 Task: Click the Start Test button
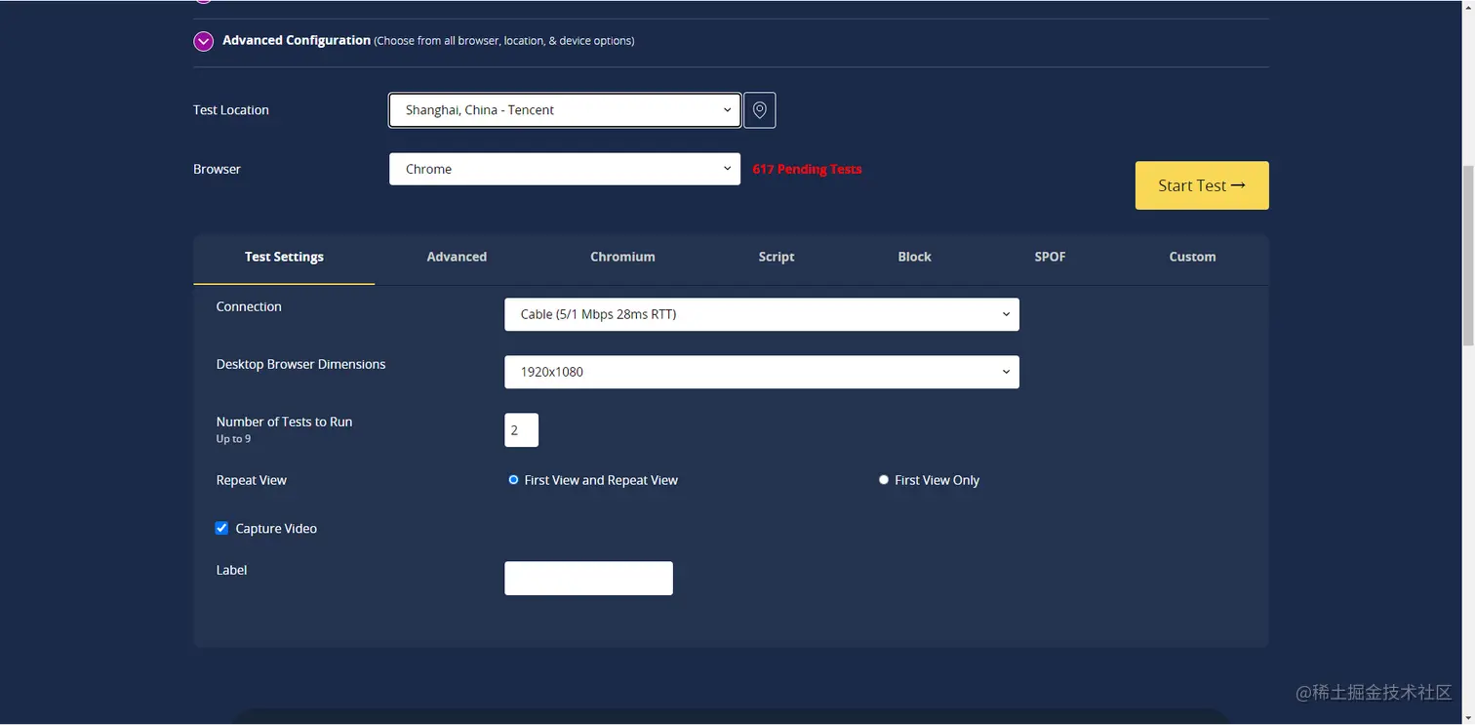[1202, 185]
